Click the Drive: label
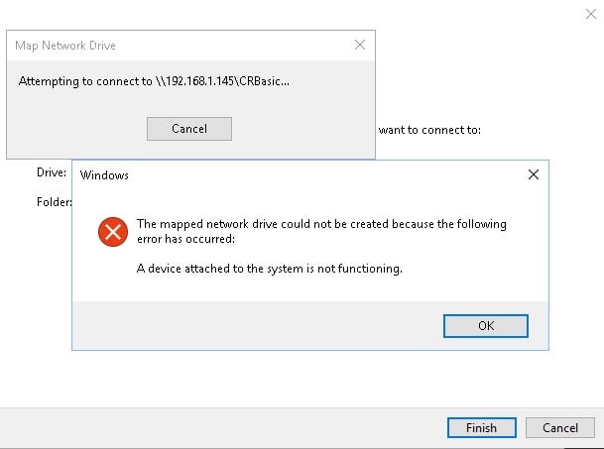This screenshot has width=604, height=449. [x=52, y=172]
